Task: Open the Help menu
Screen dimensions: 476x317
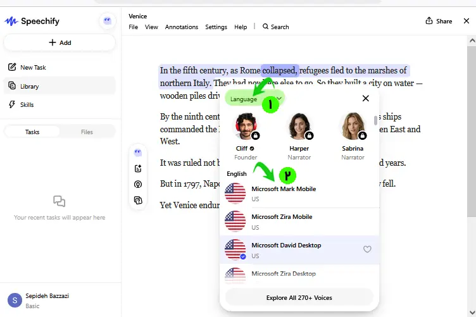Action: [241, 27]
